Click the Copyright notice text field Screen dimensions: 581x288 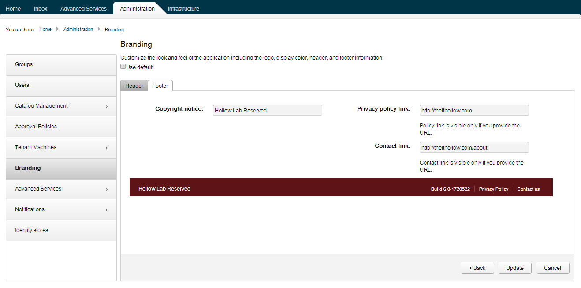pos(267,110)
